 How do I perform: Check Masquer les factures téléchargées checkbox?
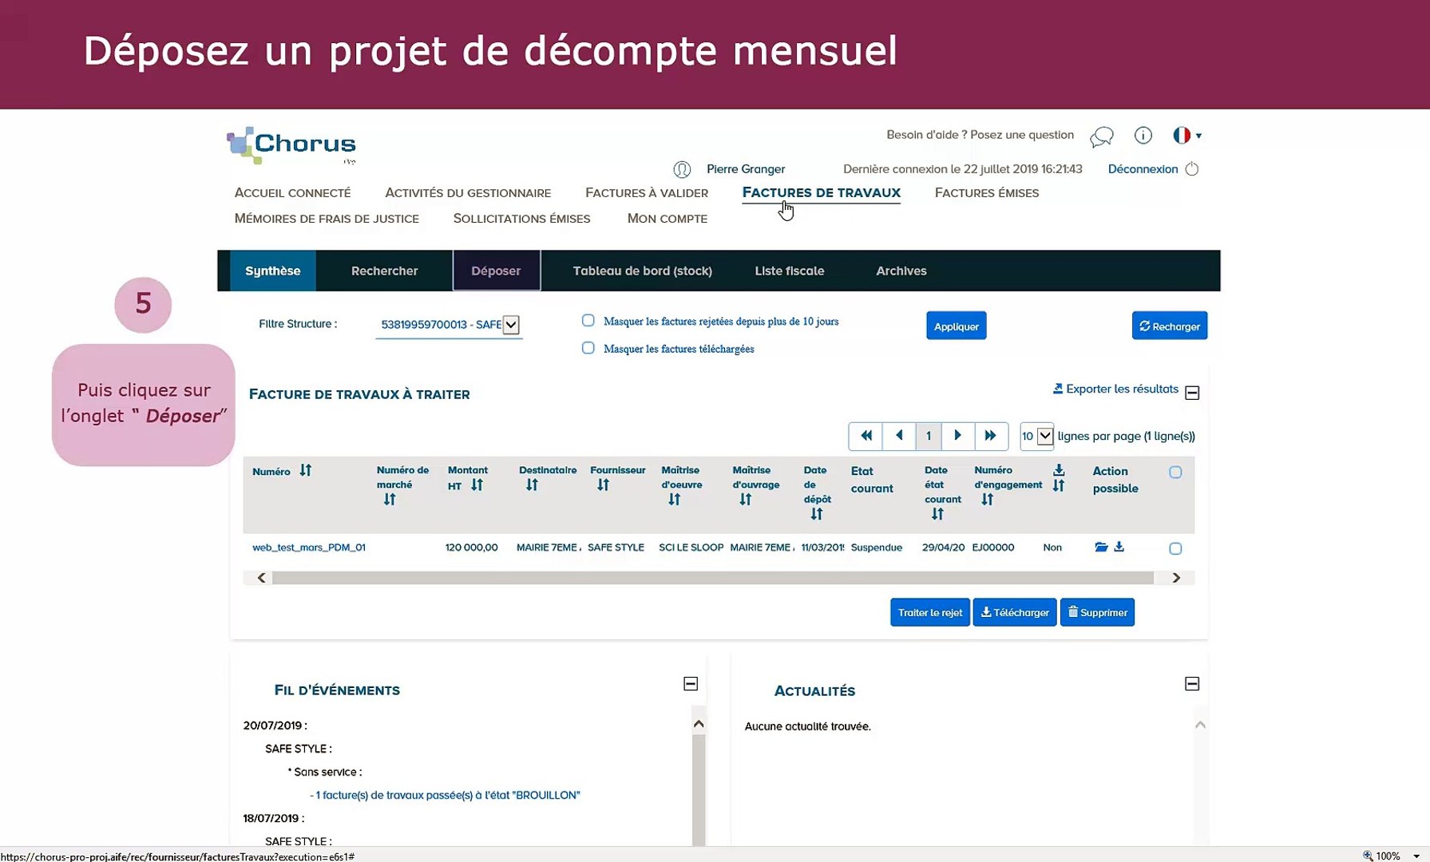coord(588,348)
